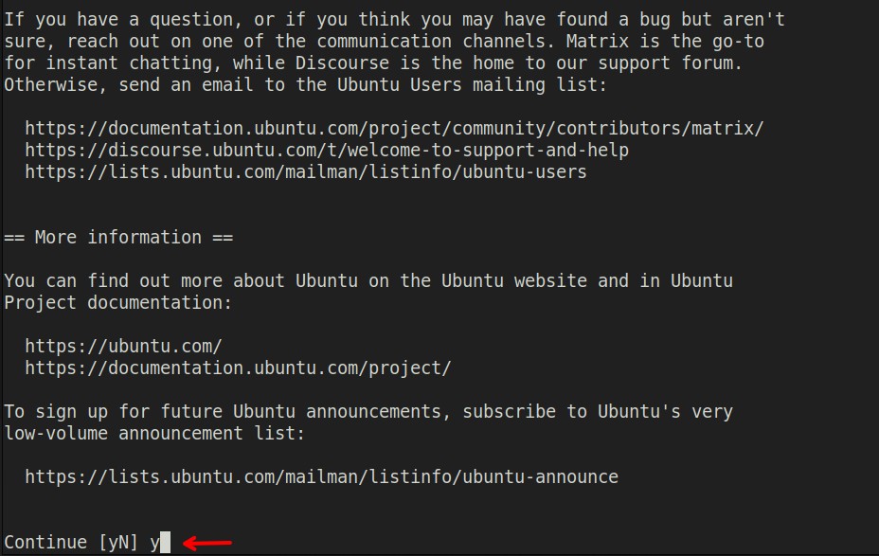This screenshot has height=556, width=879.
Task: Open the Discourse welcome-to-support-and-help URL
Action: [x=327, y=150]
